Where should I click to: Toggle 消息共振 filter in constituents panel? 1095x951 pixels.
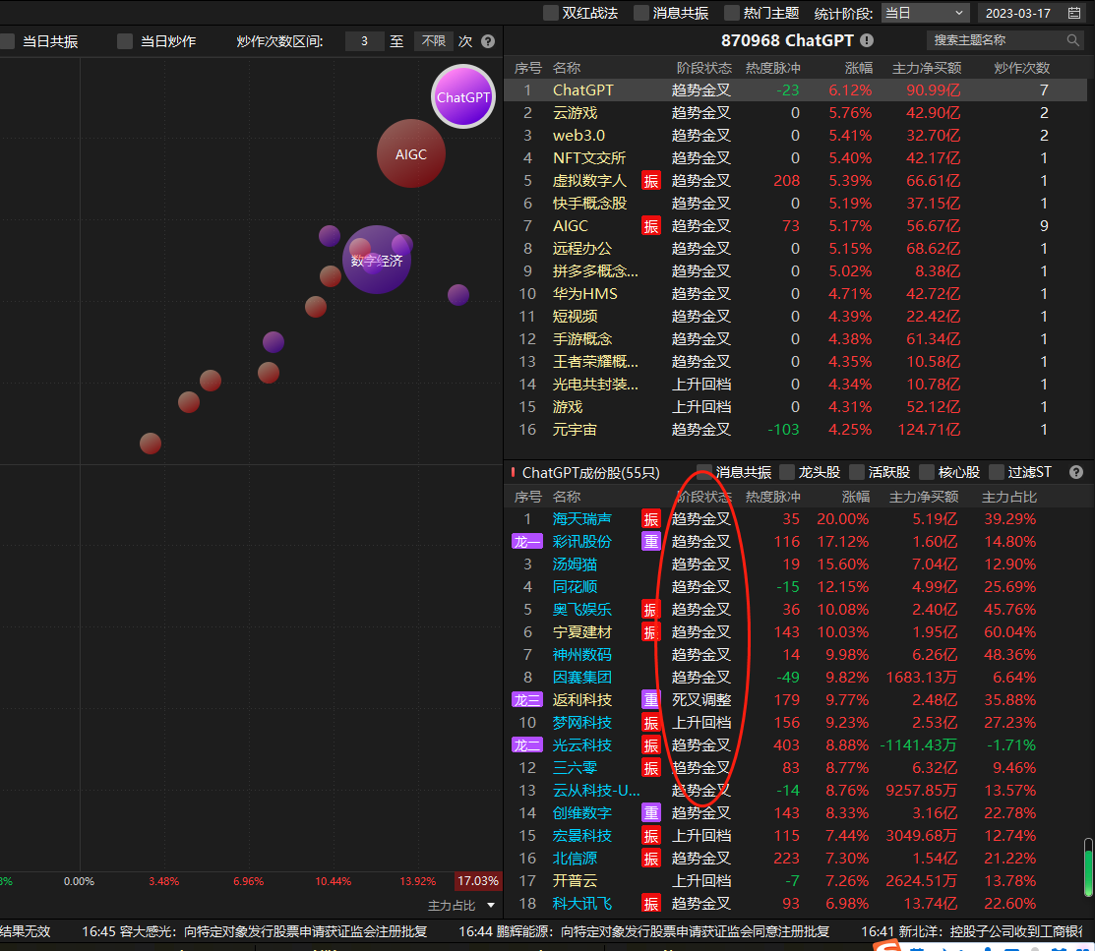[x=704, y=472]
